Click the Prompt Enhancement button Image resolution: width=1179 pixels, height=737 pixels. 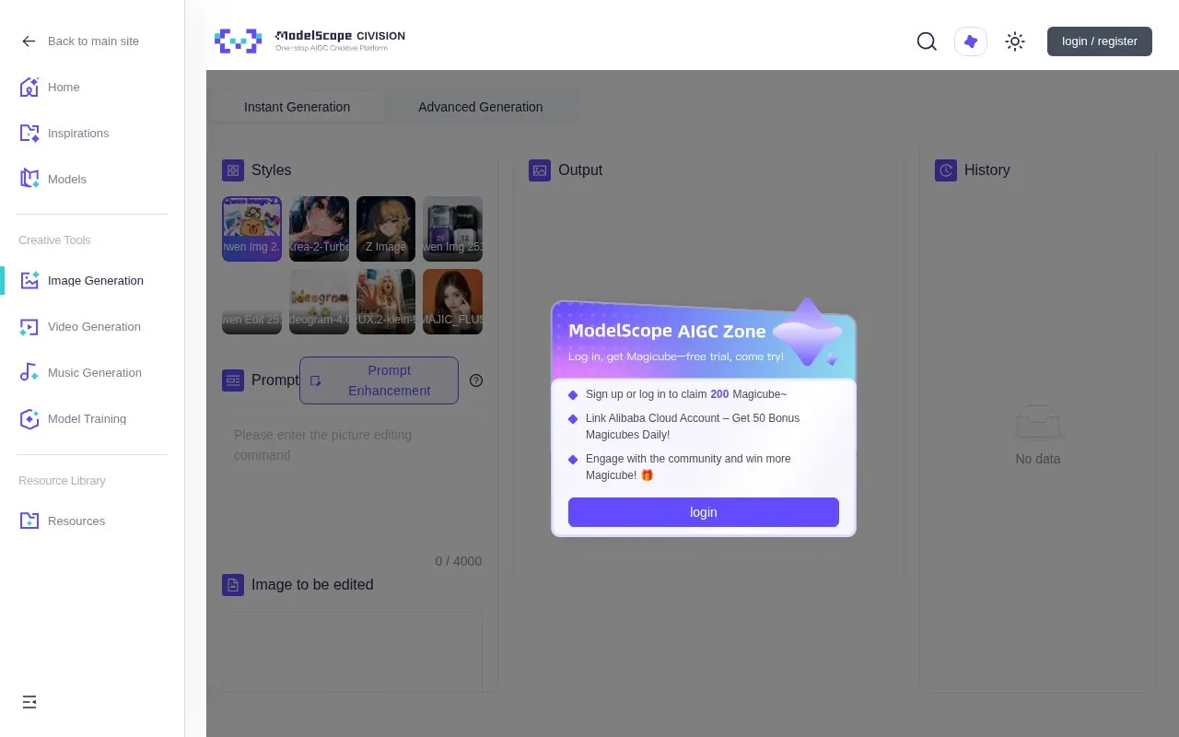[x=379, y=380]
